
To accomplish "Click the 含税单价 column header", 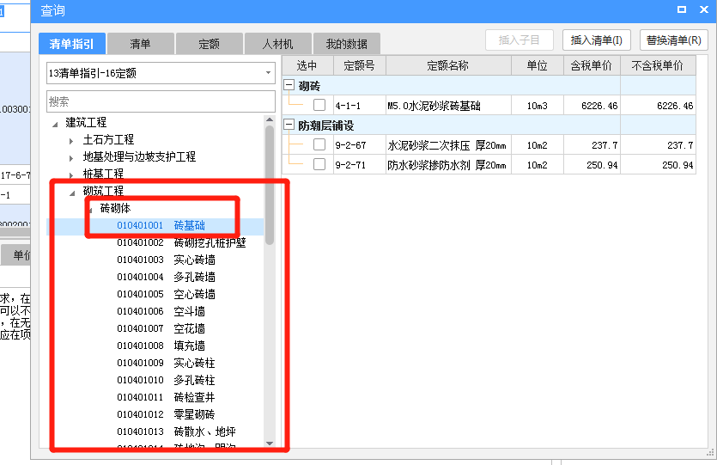I will (592, 65).
